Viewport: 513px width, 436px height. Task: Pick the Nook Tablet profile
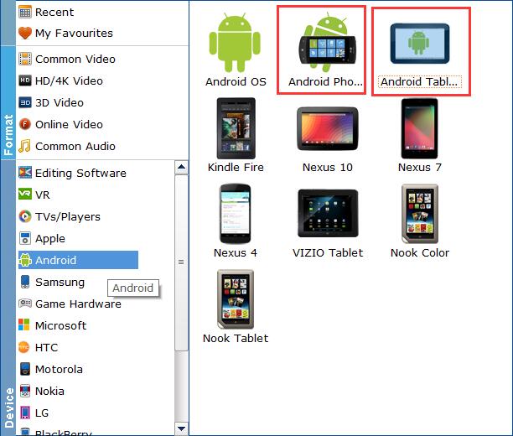pyautogui.click(x=236, y=299)
